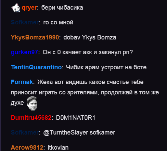Click the face emote after 'духе'

tap(32, 103)
